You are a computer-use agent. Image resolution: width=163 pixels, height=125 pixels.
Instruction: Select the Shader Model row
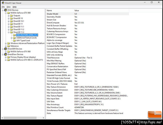[x=87, y=14]
